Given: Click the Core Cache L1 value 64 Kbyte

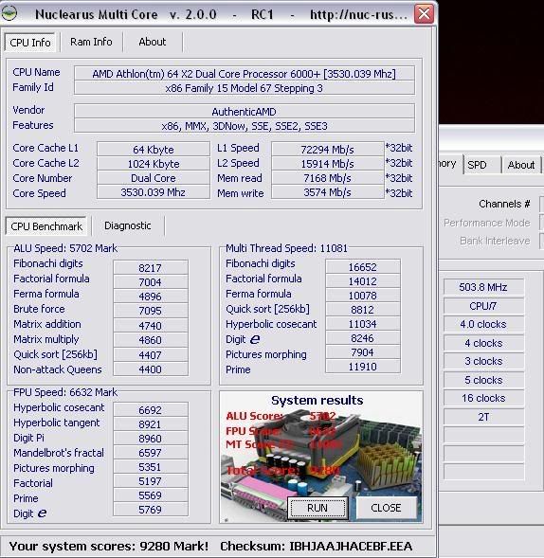Looking at the screenshot, I should (154, 149).
